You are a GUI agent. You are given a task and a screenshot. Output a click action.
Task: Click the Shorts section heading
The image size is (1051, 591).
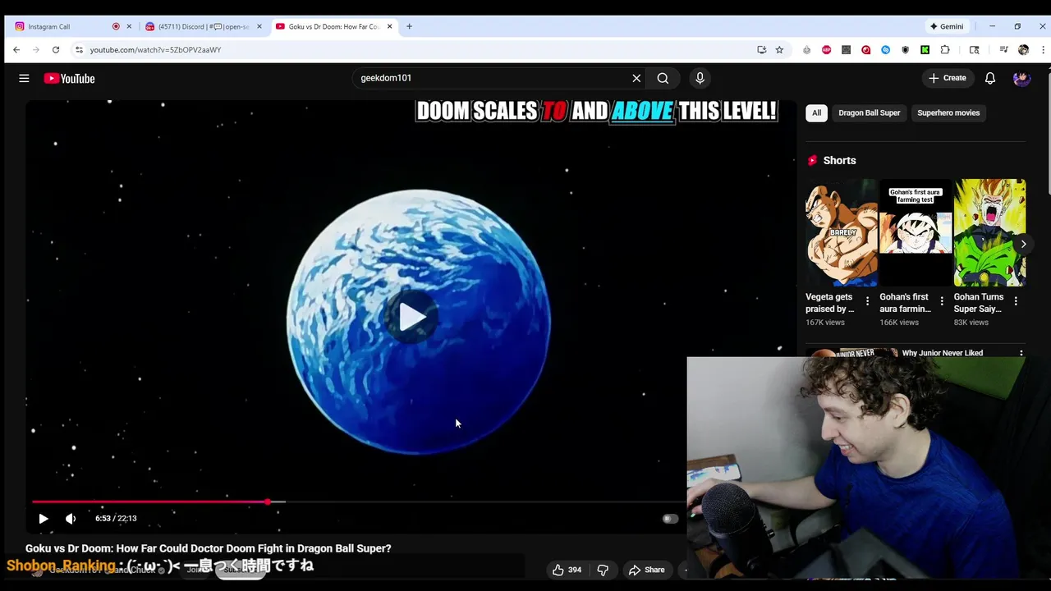pyautogui.click(x=839, y=160)
